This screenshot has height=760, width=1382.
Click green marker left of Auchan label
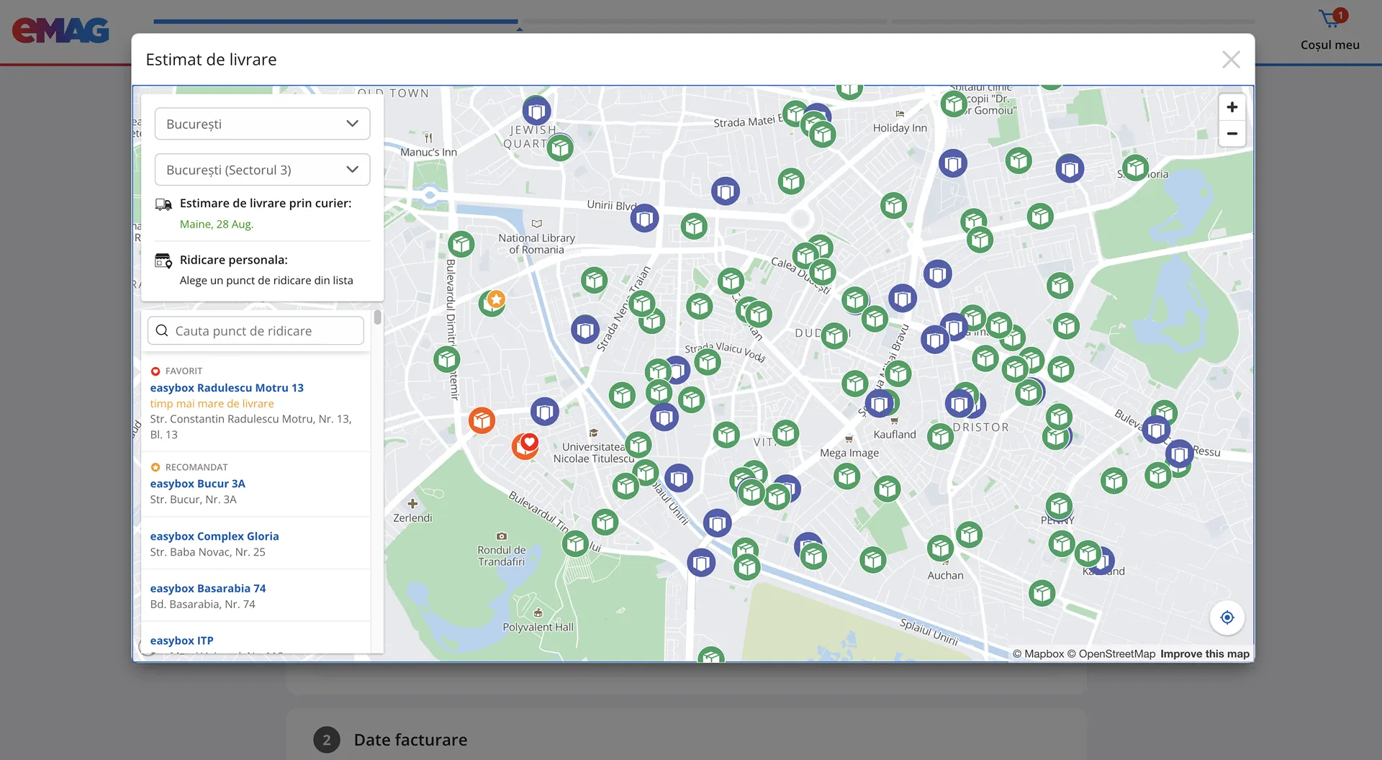coord(872,559)
